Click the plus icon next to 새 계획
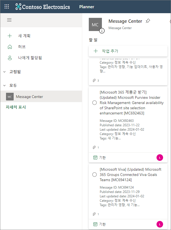Image resolution: width=171 pixels, height=230 pixels. (10, 36)
